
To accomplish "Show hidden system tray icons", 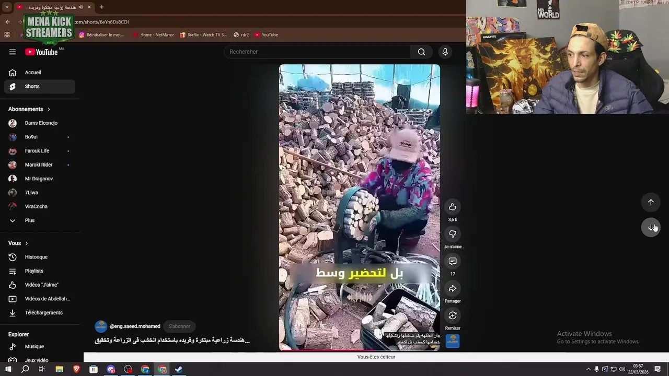I will (588, 369).
